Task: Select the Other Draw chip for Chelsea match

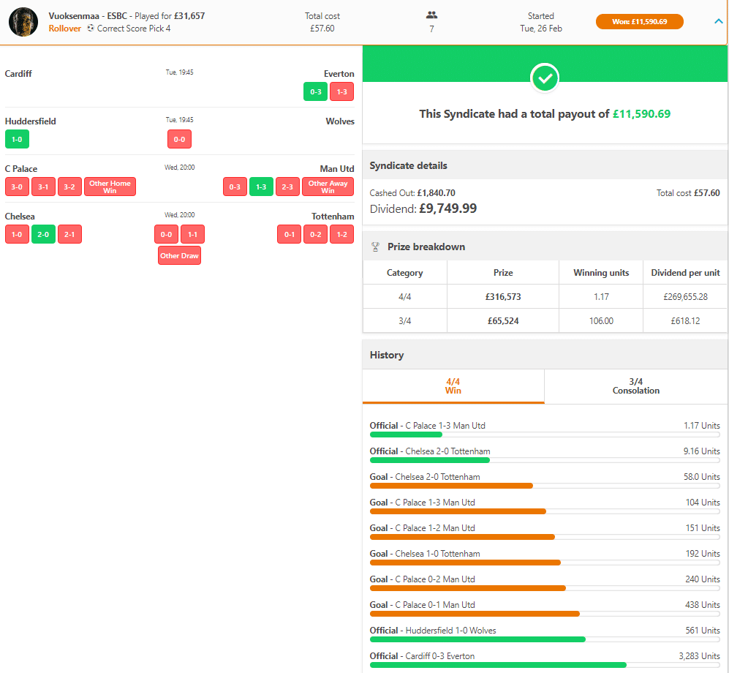Action: (x=179, y=255)
